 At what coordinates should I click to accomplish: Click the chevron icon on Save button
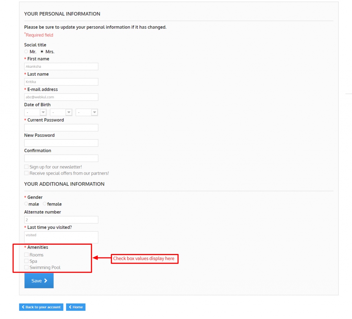click(46, 280)
